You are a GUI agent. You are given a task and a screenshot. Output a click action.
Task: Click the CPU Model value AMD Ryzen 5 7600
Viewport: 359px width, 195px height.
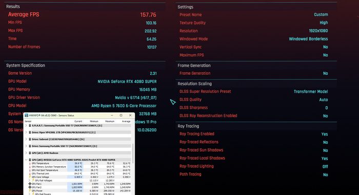pos(124,106)
